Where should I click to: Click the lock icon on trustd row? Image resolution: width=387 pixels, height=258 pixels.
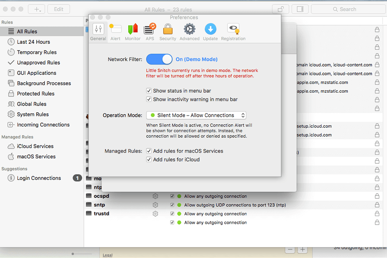[377, 214]
